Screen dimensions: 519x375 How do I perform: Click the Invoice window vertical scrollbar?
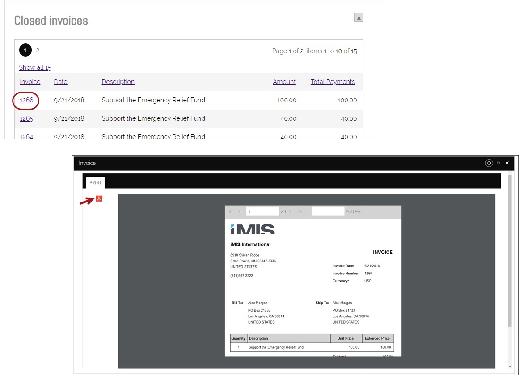tap(510, 252)
